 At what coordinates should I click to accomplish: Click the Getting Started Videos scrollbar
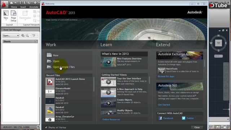(149, 80)
